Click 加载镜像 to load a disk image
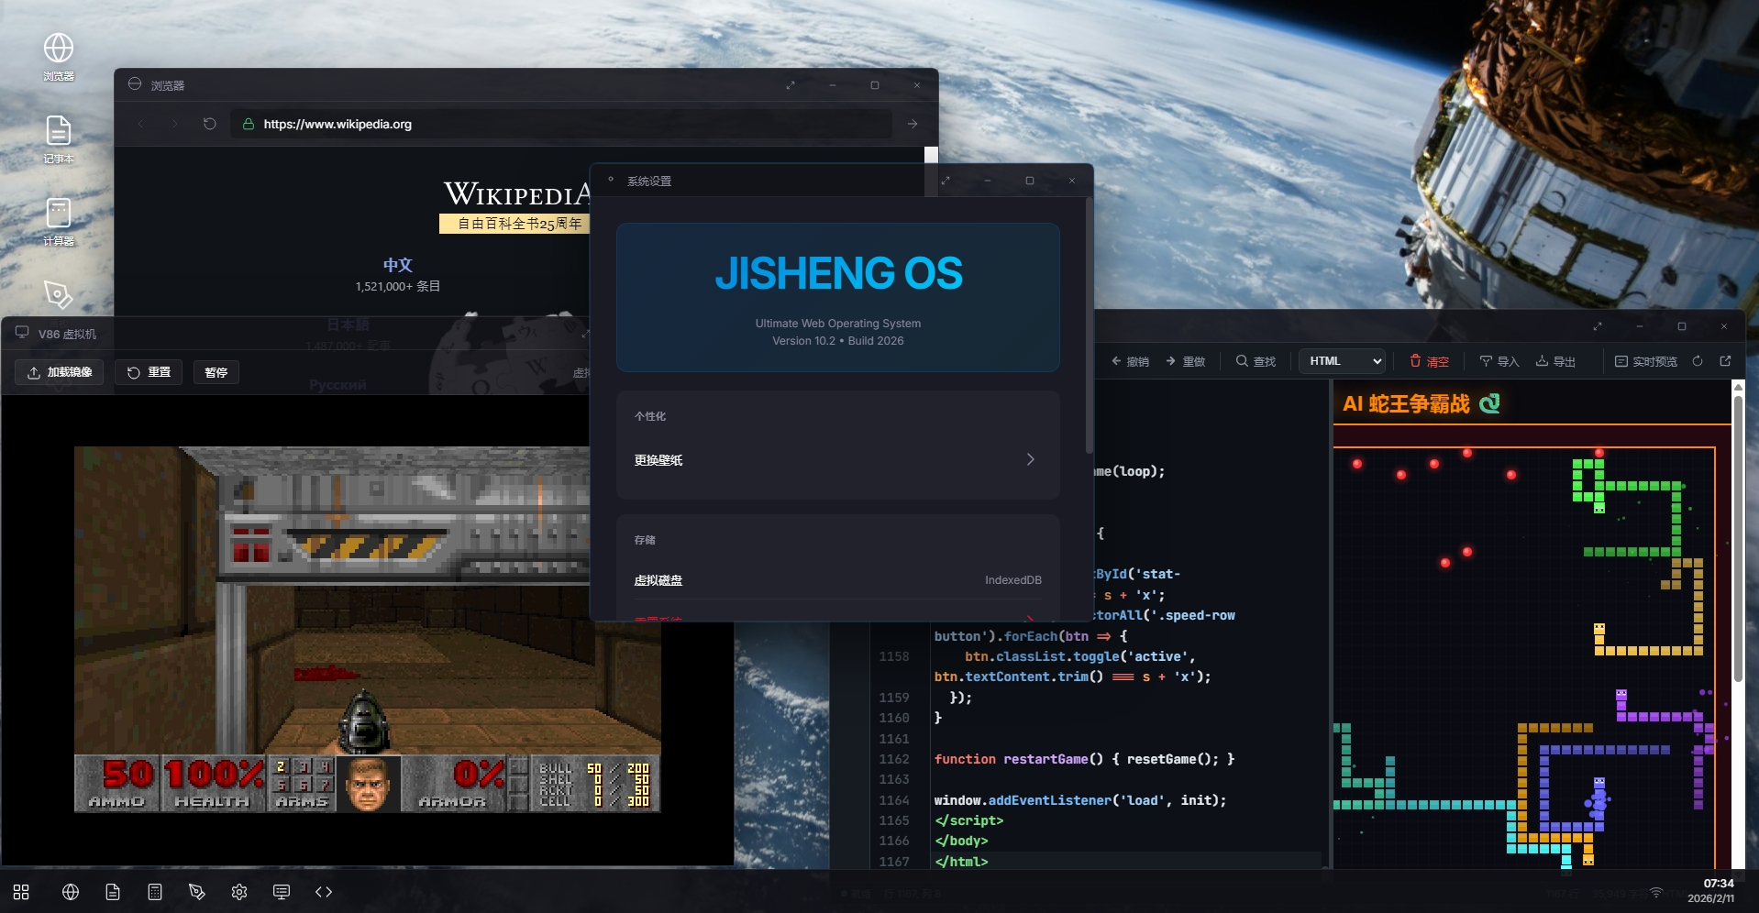The height and width of the screenshot is (913, 1759). [x=59, y=372]
